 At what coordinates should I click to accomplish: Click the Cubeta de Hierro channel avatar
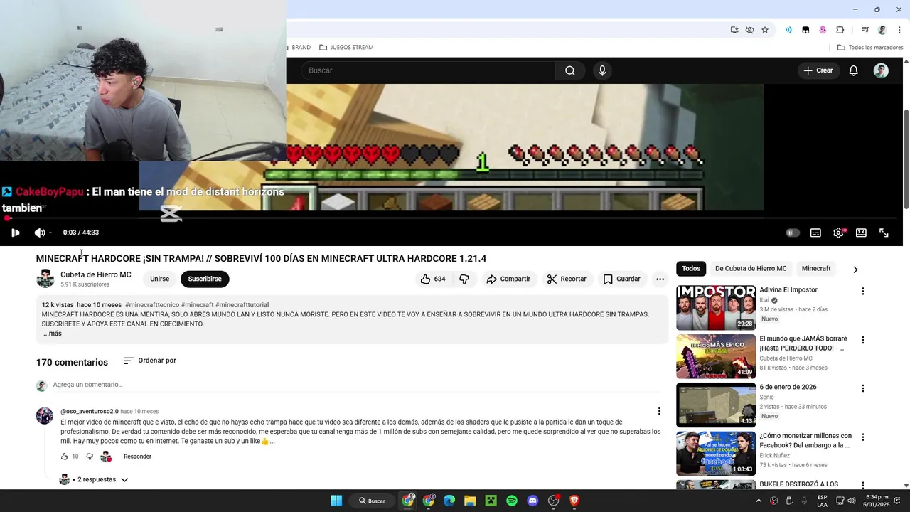45,279
